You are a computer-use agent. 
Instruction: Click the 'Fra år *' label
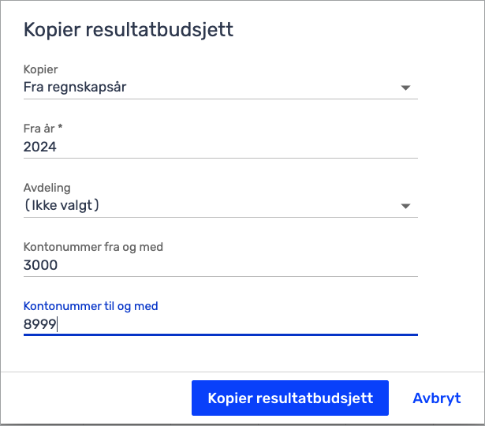pos(43,129)
